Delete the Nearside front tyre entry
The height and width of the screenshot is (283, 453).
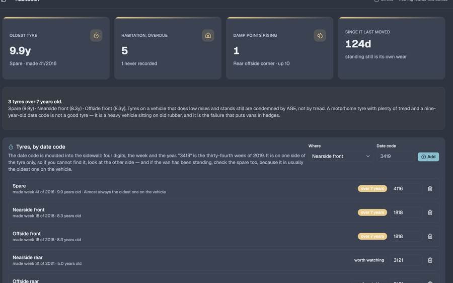click(x=430, y=213)
